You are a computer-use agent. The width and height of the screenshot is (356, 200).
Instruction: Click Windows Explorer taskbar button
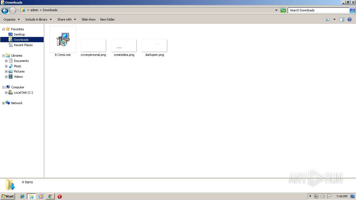pyautogui.click(x=31, y=196)
